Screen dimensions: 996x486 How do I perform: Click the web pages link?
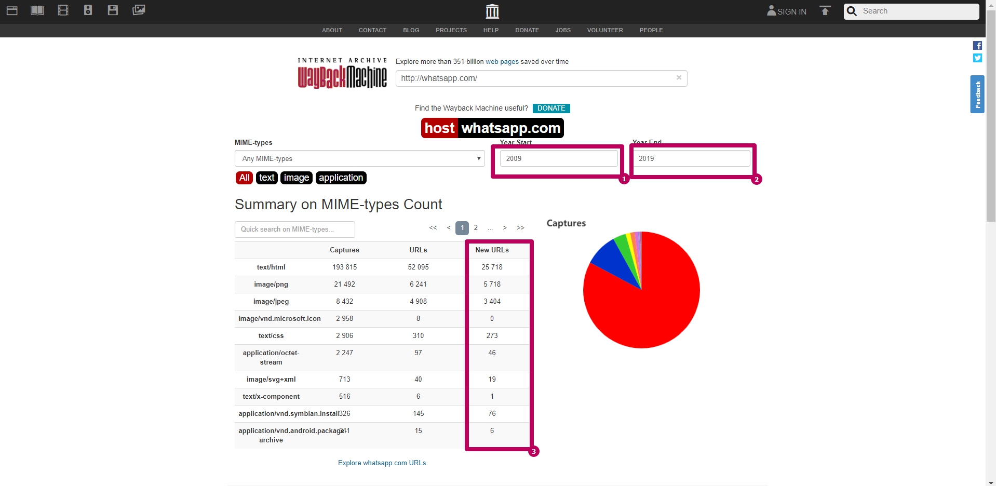(x=502, y=61)
